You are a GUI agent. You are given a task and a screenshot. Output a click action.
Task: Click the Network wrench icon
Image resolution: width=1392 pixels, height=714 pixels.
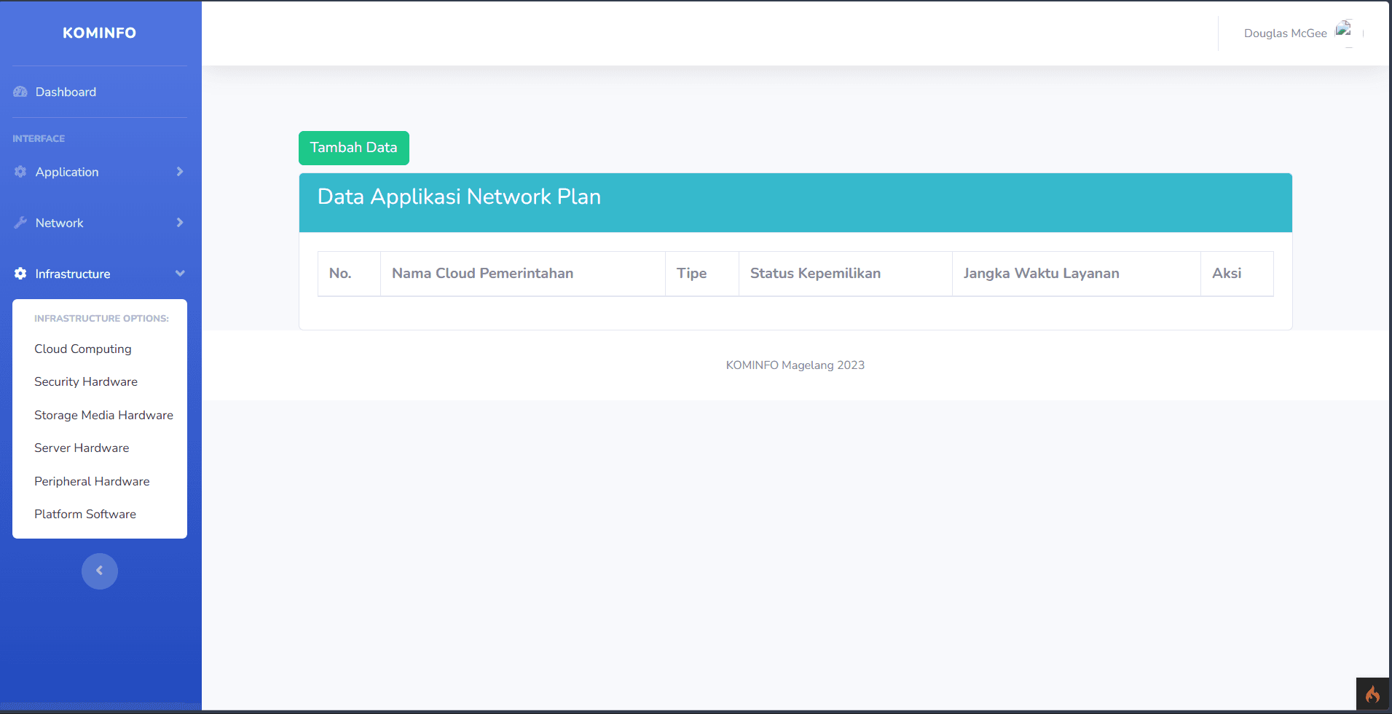point(20,223)
